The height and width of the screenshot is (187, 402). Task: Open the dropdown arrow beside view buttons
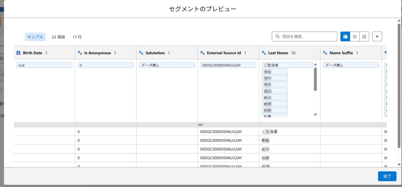pyautogui.click(x=377, y=37)
